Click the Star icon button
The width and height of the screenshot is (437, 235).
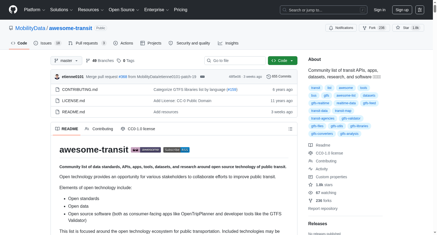tap(398, 28)
